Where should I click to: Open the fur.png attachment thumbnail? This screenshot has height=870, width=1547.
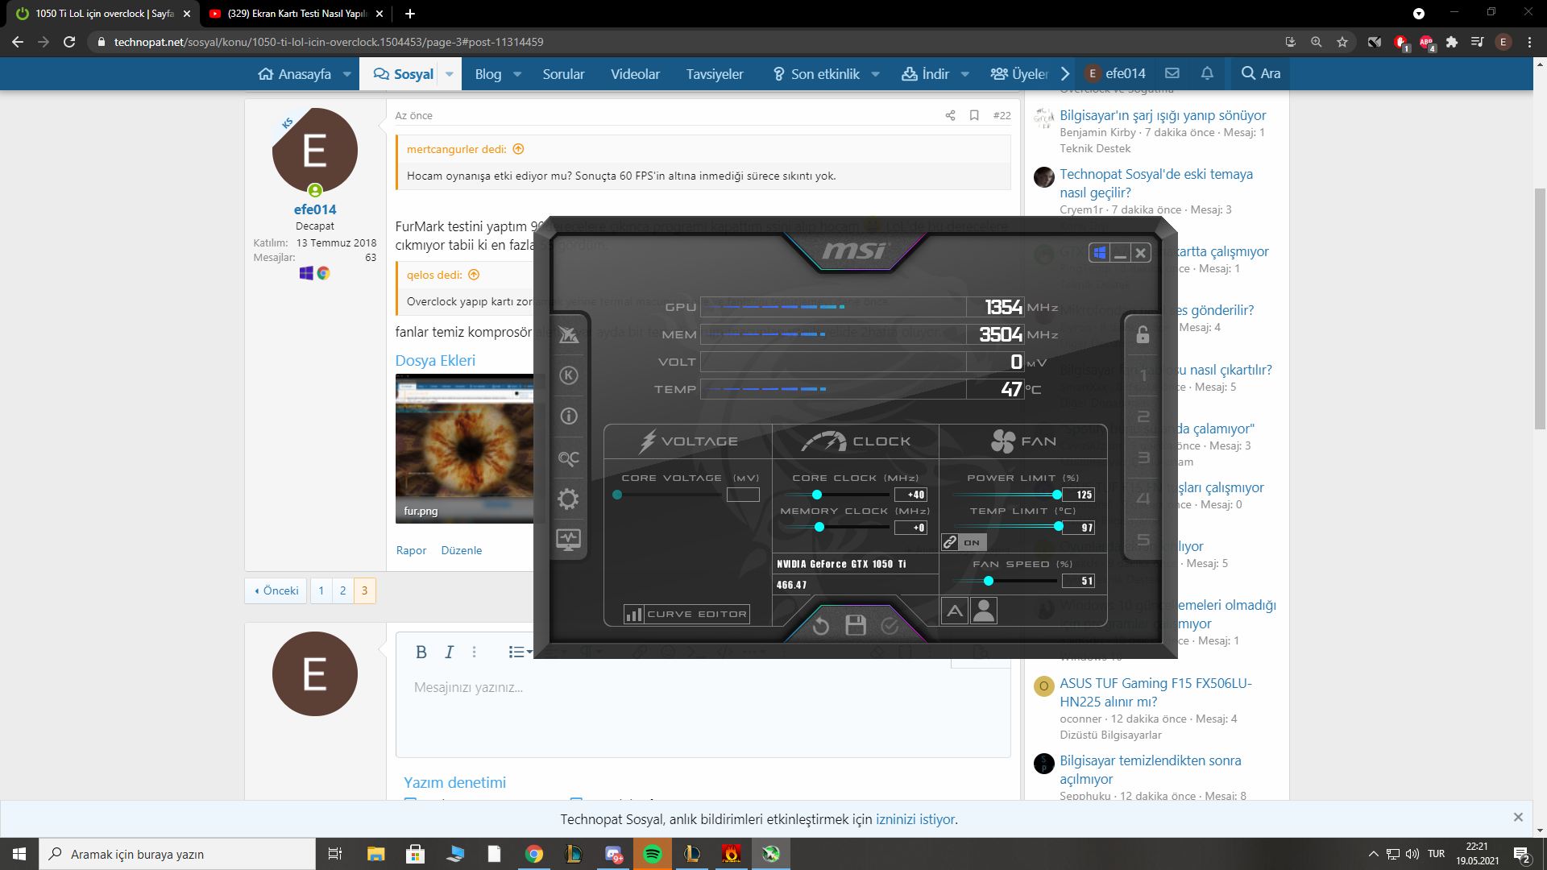464,448
